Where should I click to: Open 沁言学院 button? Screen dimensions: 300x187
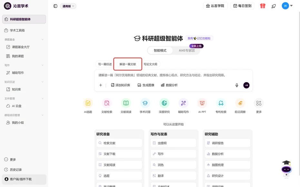tap(215, 6)
